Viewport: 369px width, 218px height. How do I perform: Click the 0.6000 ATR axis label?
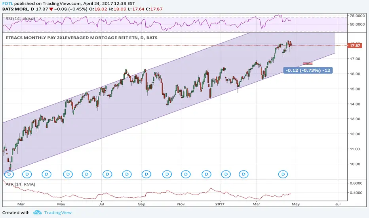pos(356,183)
